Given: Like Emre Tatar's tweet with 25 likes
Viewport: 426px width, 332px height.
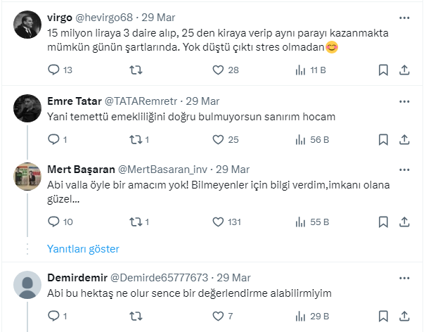Looking at the screenshot, I should tap(218, 139).
